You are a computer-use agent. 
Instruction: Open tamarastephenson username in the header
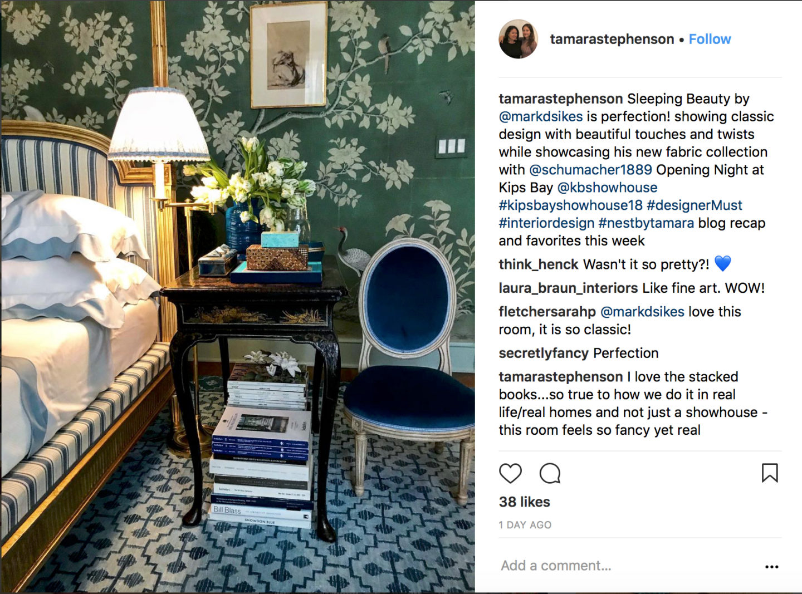[612, 39]
